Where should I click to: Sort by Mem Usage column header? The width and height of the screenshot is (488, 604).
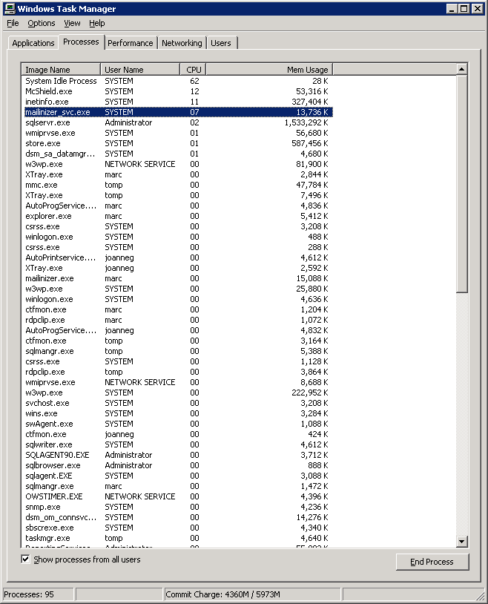(x=269, y=70)
